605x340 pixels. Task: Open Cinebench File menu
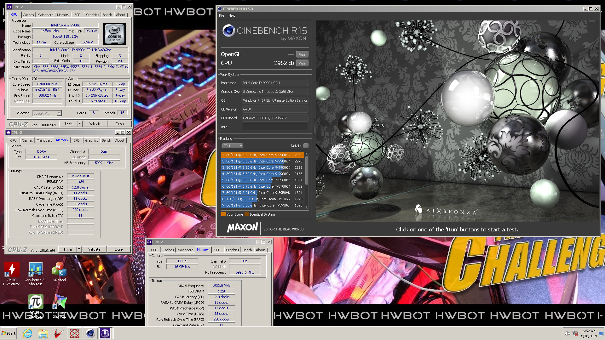coord(222,15)
